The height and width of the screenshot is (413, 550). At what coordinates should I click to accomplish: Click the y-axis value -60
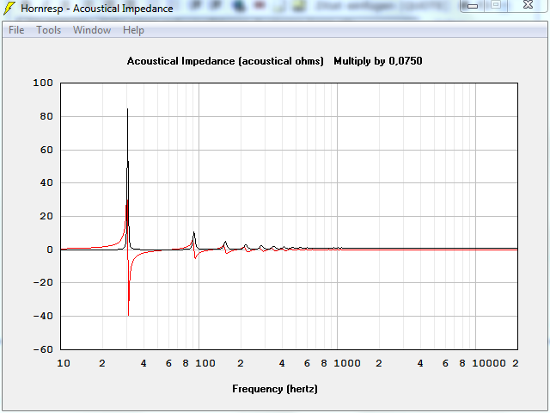[x=43, y=349]
